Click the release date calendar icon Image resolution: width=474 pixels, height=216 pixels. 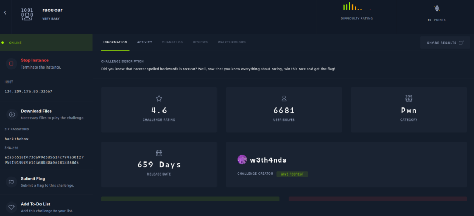(x=159, y=153)
